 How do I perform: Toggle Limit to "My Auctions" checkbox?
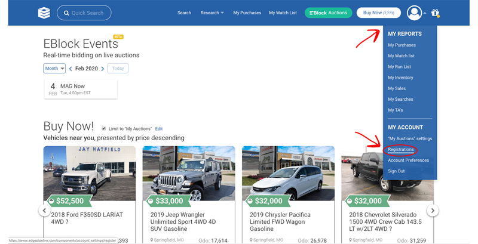click(x=104, y=128)
